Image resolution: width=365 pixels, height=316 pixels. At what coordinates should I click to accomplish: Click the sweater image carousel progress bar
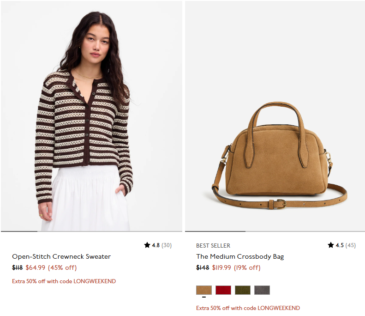point(91,231)
